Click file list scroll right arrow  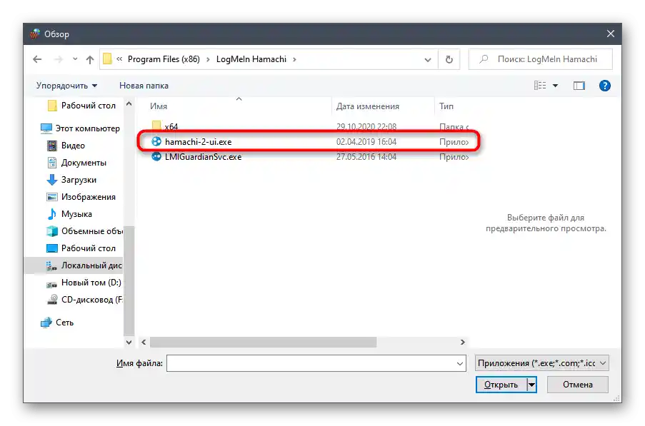tap(463, 343)
